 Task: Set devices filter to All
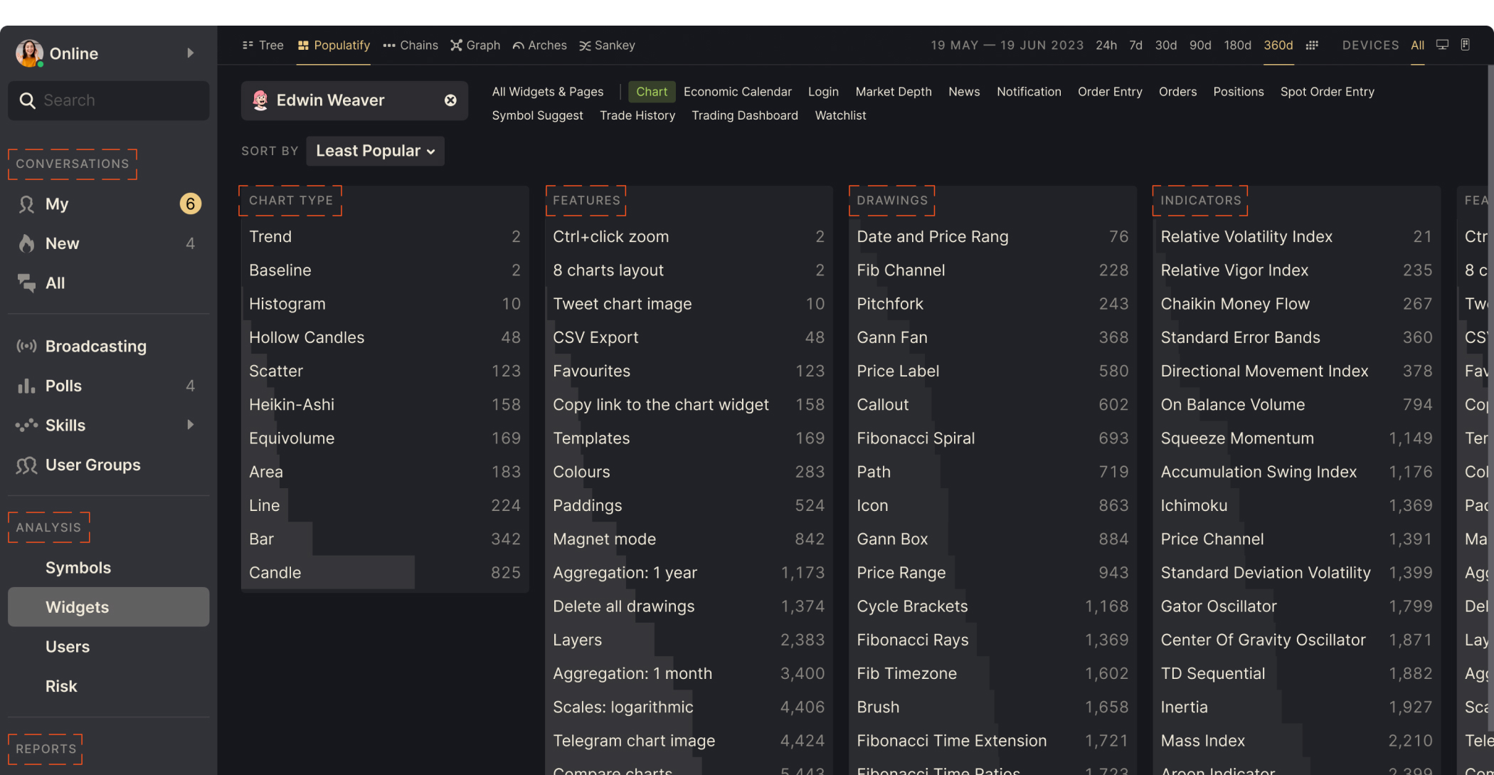click(x=1417, y=45)
